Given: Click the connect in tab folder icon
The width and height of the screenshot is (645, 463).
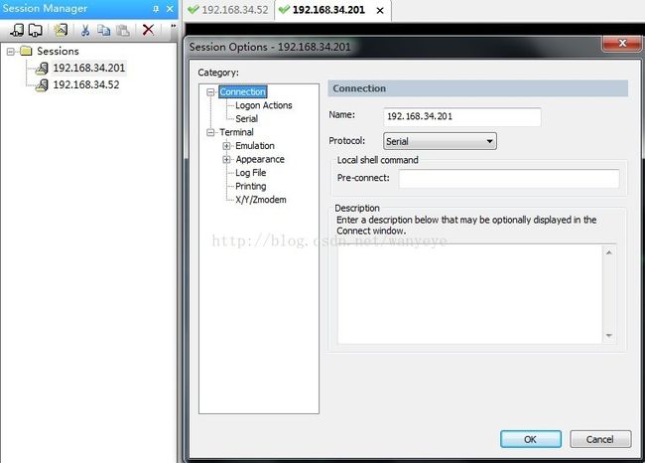Looking at the screenshot, I should click(35, 30).
